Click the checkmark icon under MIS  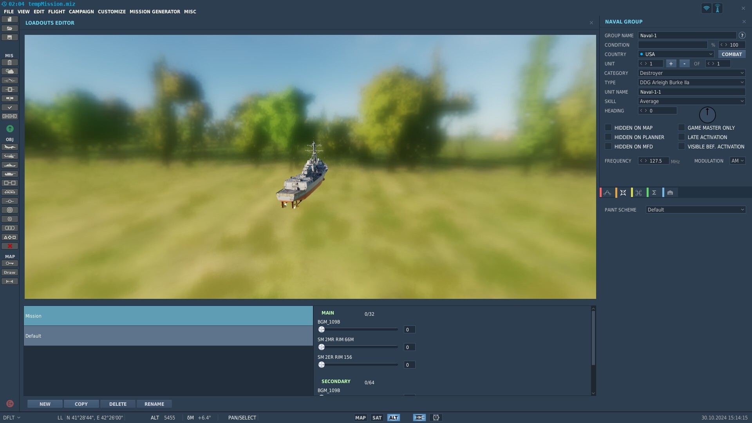click(10, 107)
